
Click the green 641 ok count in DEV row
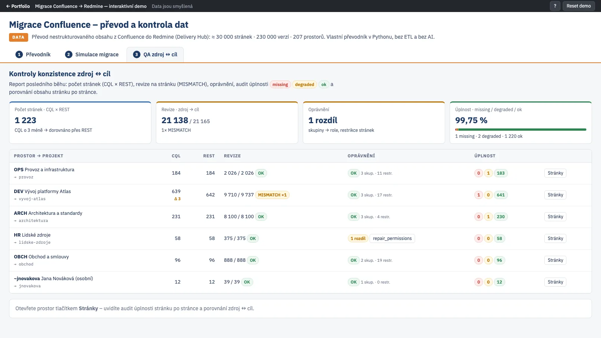click(501, 195)
